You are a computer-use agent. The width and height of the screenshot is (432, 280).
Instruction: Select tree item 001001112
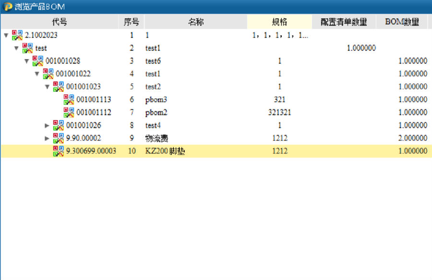pyautogui.click(x=94, y=112)
